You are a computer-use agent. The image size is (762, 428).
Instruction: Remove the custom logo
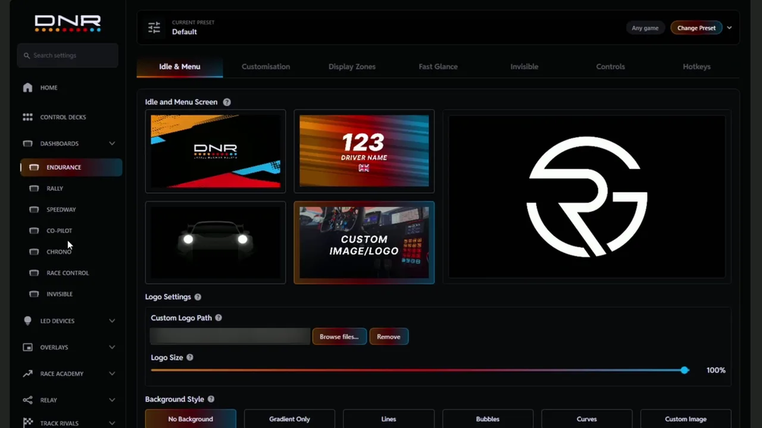point(389,336)
